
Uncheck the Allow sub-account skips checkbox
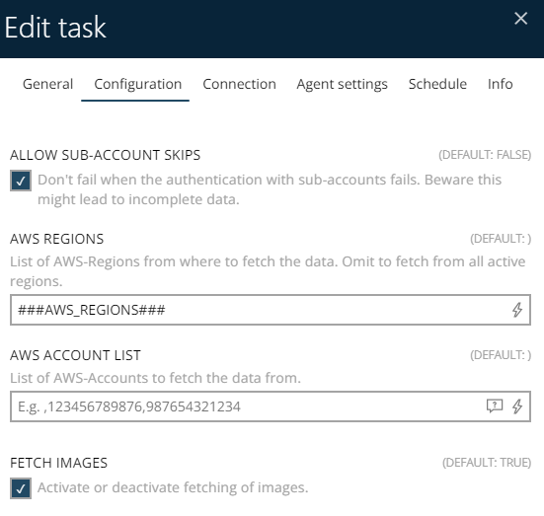(21, 181)
